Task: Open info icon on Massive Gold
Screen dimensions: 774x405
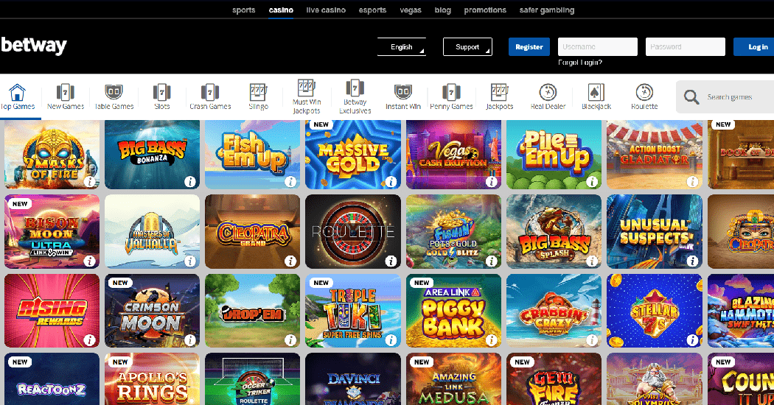Action: coord(391,182)
